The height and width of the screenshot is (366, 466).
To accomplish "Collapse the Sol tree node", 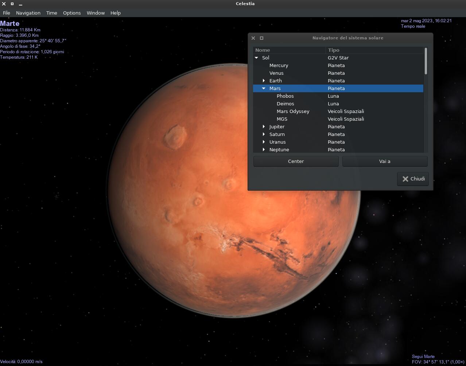I will click(x=256, y=58).
